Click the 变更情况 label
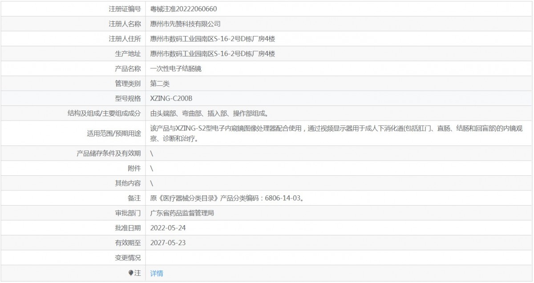534x283 pixels. point(128,258)
